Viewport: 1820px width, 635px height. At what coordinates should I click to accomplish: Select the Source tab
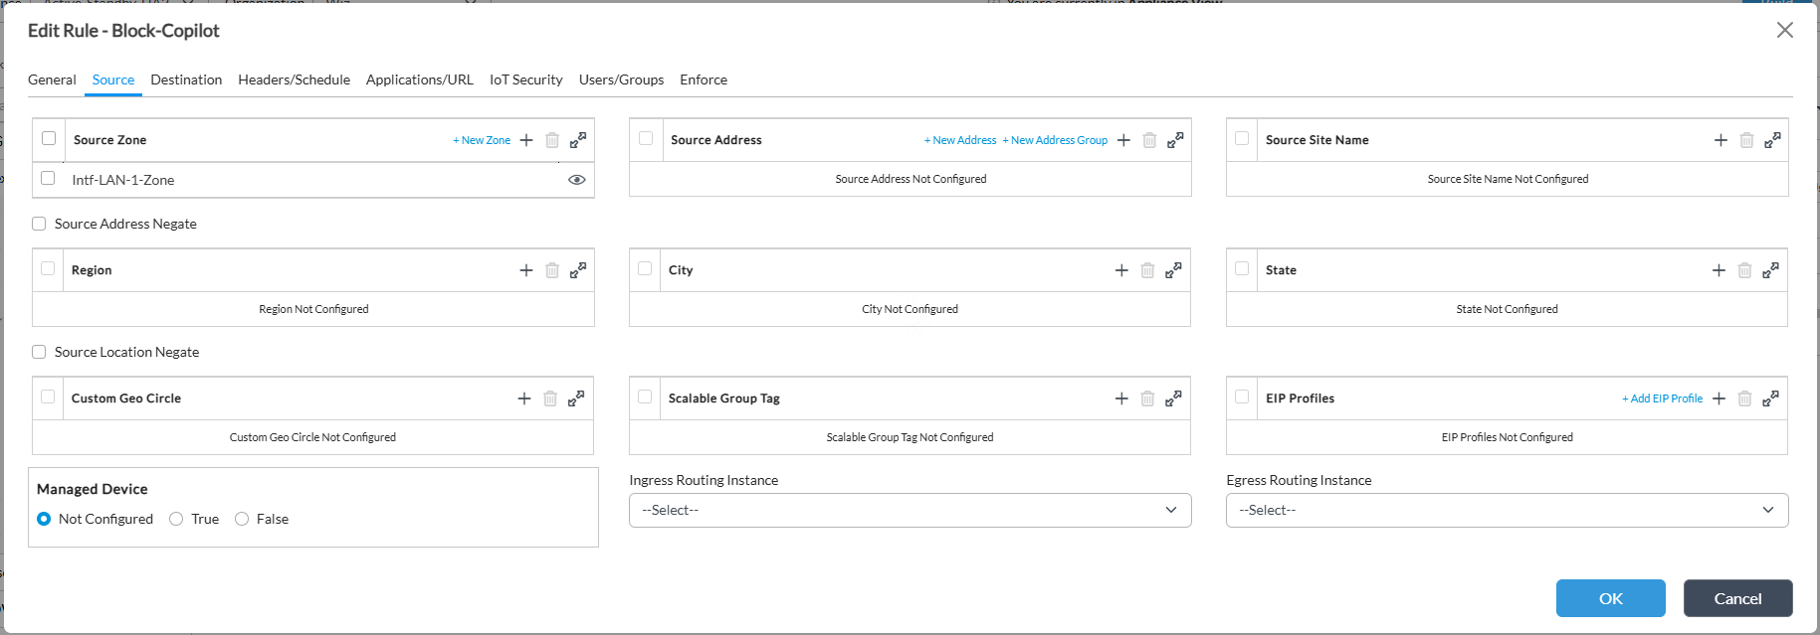tap(113, 79)
